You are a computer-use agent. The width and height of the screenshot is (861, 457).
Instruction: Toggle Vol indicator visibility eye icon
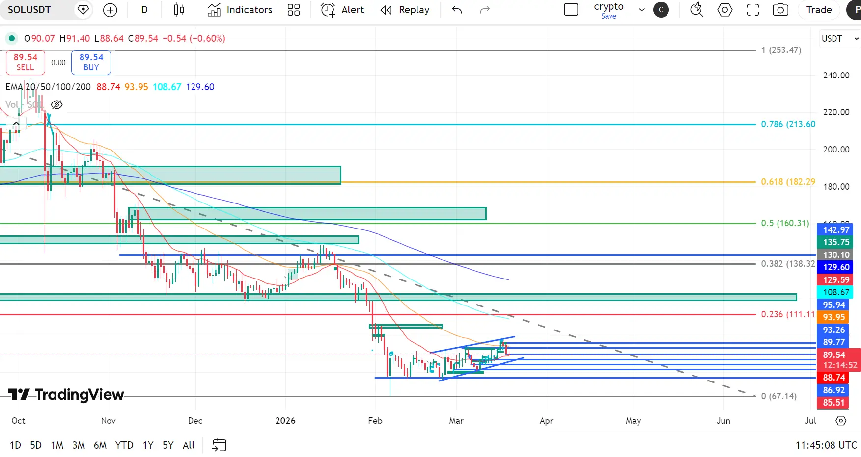pos(57,105)
